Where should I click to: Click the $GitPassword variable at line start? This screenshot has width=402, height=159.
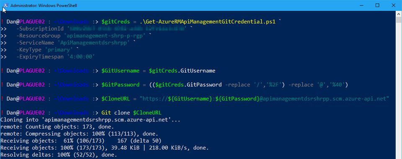click(121, 84)
